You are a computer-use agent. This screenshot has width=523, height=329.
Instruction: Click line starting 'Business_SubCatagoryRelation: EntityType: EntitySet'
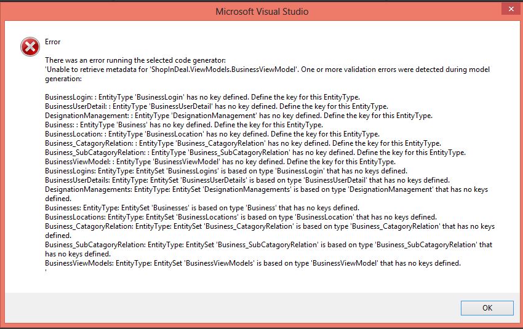(x=269, y=245)
